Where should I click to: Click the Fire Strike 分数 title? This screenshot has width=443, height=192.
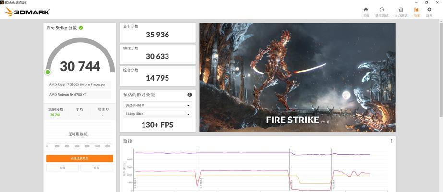(x=62, y=28)
